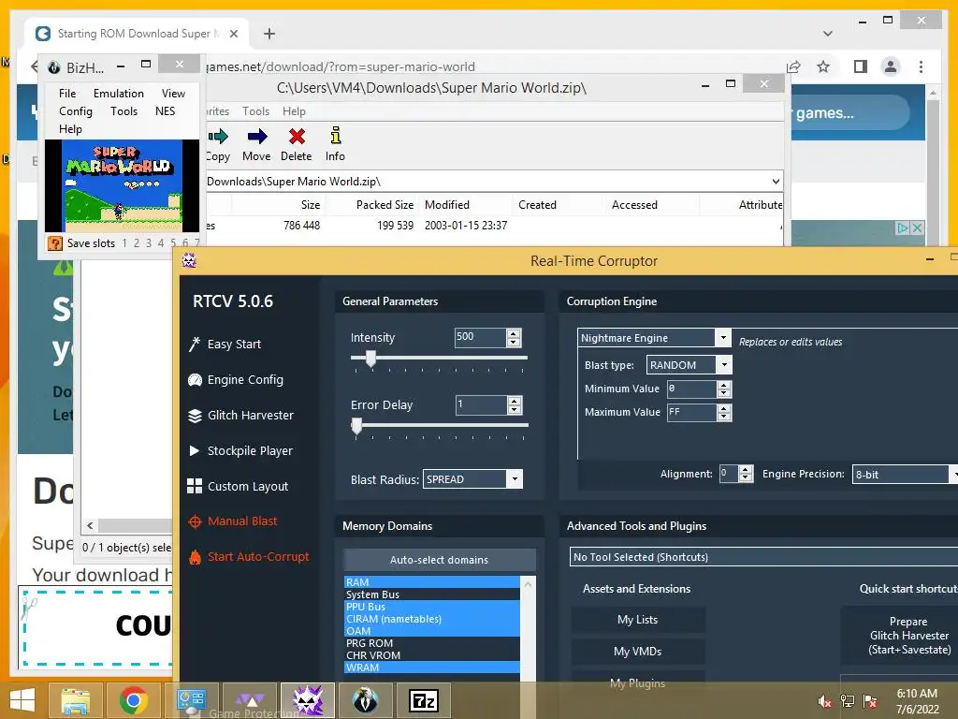
Task: Open 7-Zip Help menu
Action: [294, 111]
